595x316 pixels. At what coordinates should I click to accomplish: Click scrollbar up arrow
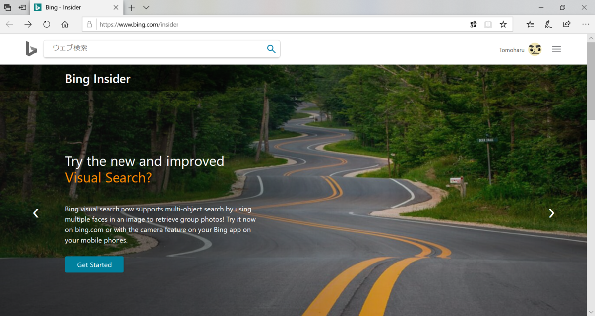[x=591, y=38]
